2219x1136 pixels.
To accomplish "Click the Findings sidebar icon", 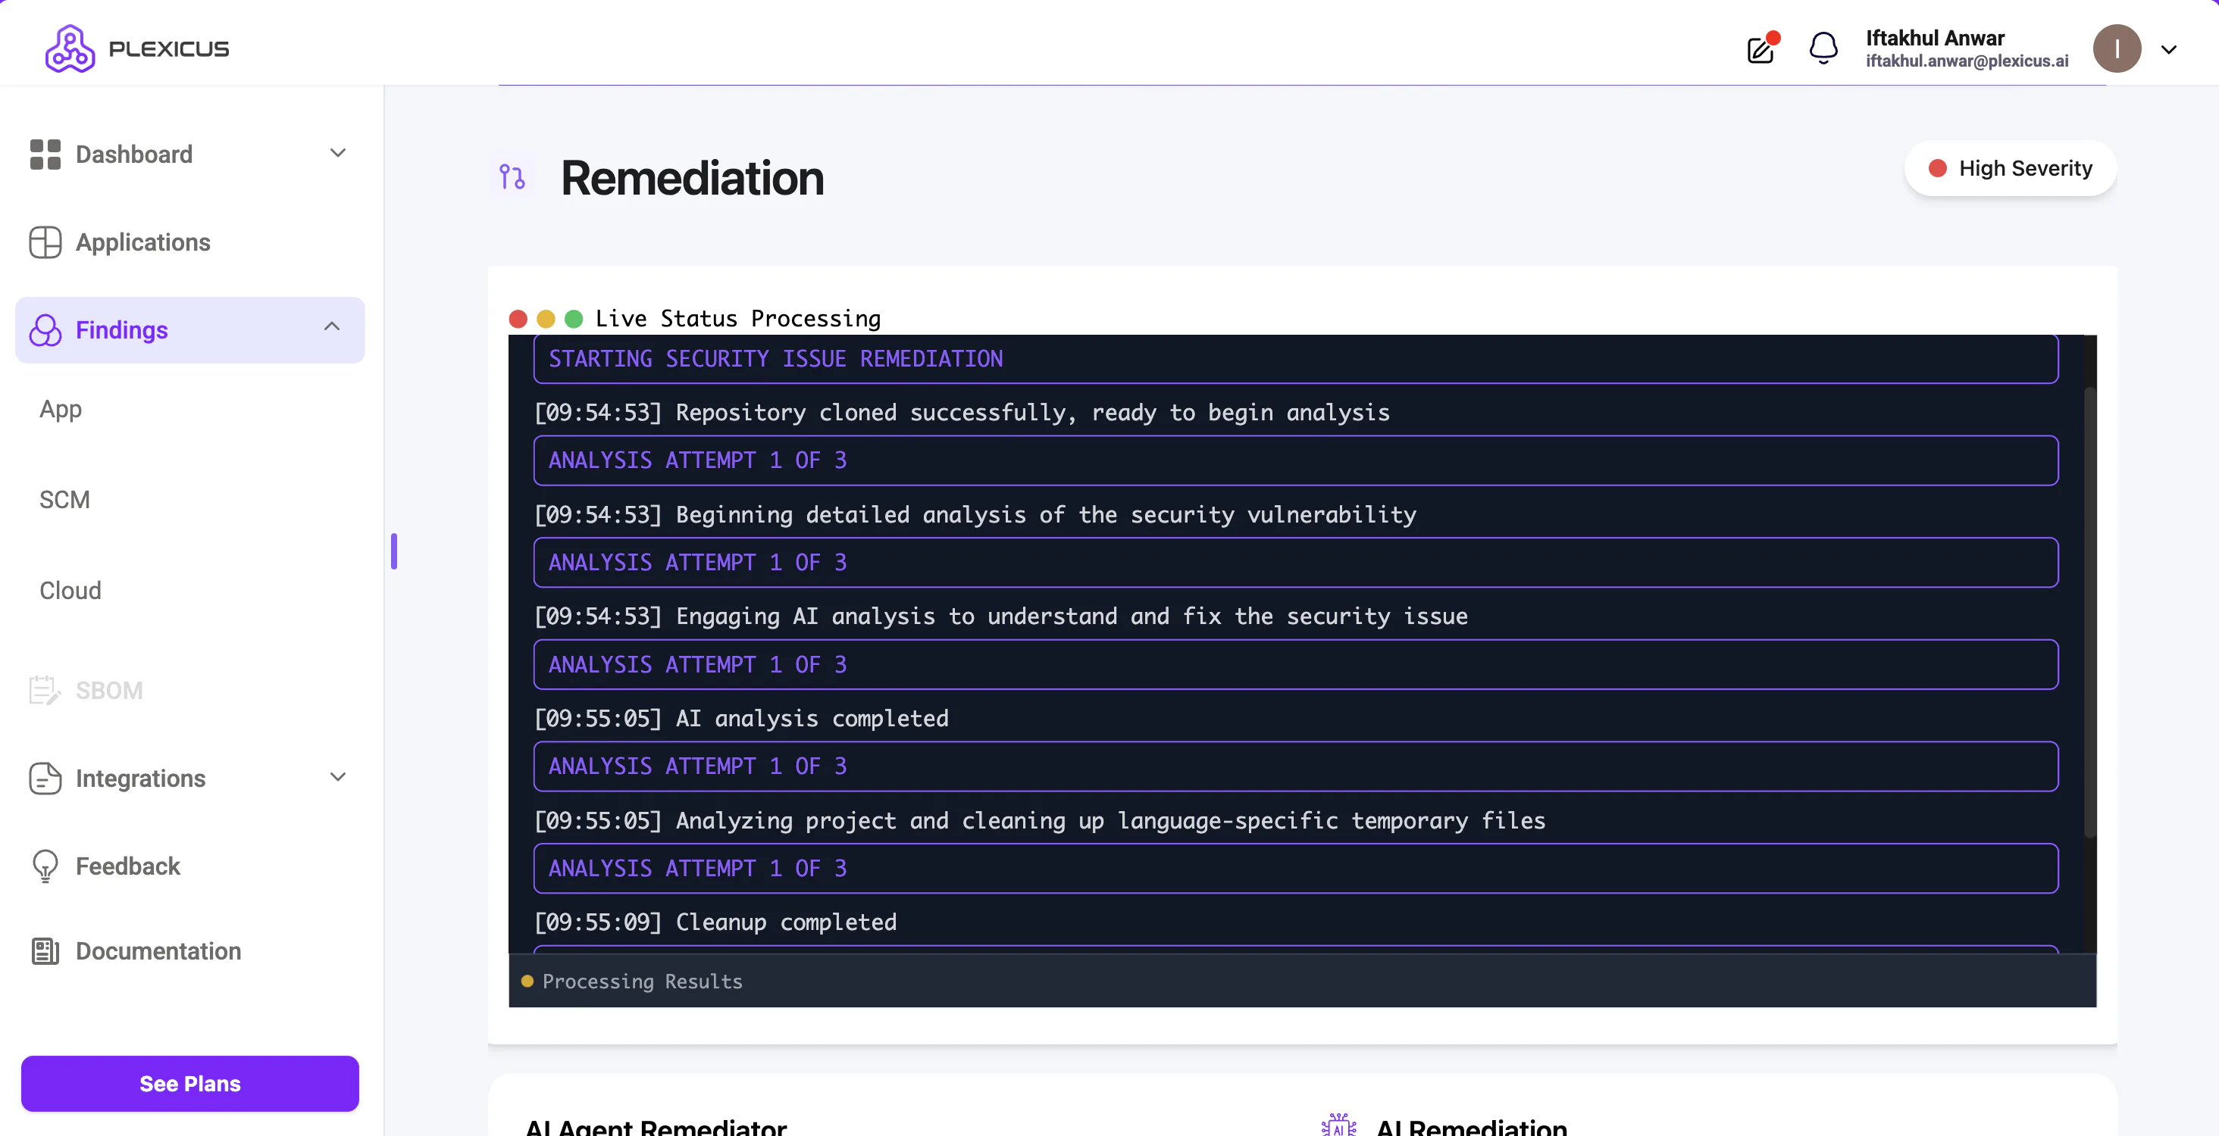I will (x=45, y=330).
